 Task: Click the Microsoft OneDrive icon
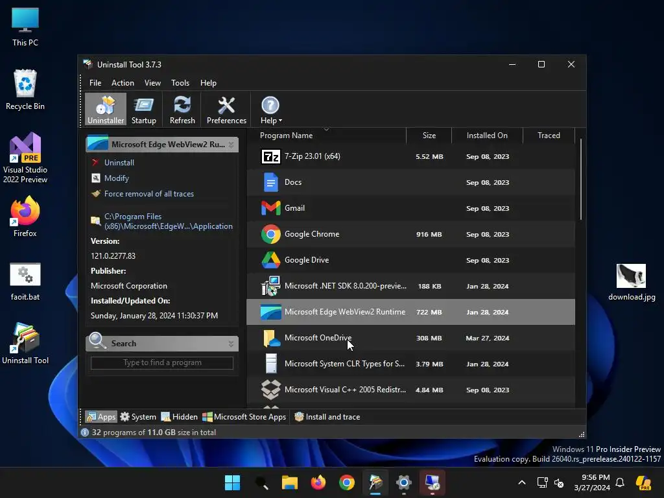[272, 338]
